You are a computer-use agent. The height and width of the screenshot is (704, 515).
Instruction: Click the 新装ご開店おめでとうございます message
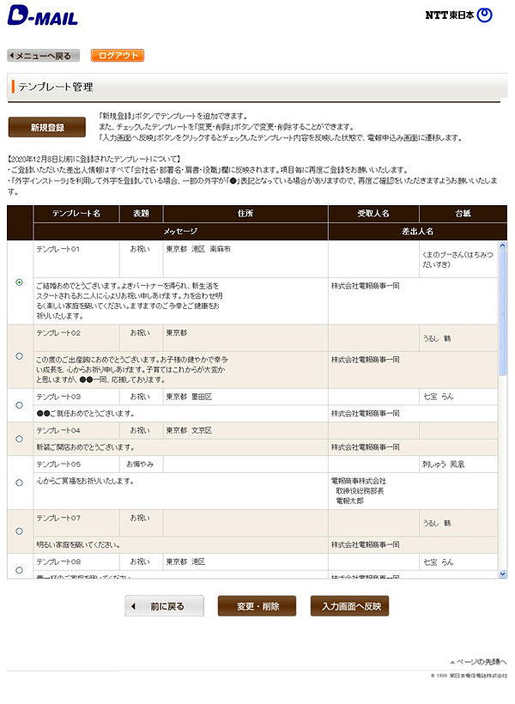pyautogui.click(x=85, y=447)
